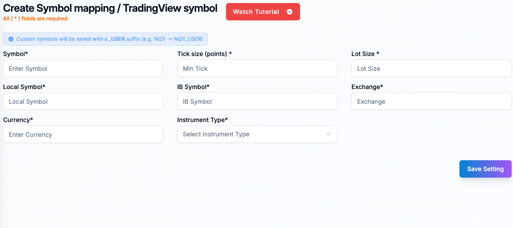Image resolution: width=513 pixels, height=228 pixels.
Task: Click the Watch Tutorial button
Action: (x=263, y=12)
